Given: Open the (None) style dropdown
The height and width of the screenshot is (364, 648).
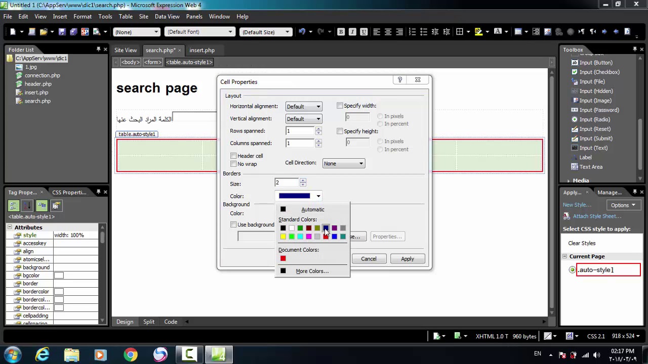Looking at the screenshot, I should [137, 32].
